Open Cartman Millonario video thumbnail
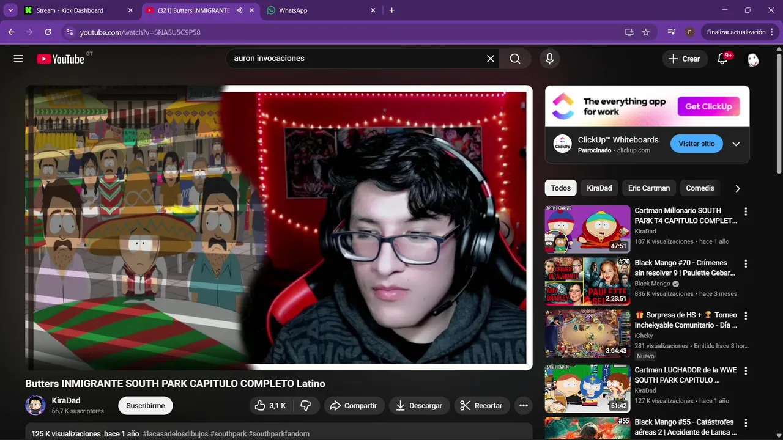Image resolution: width=783 pixels, height=440 pixels. pos(587,229)
